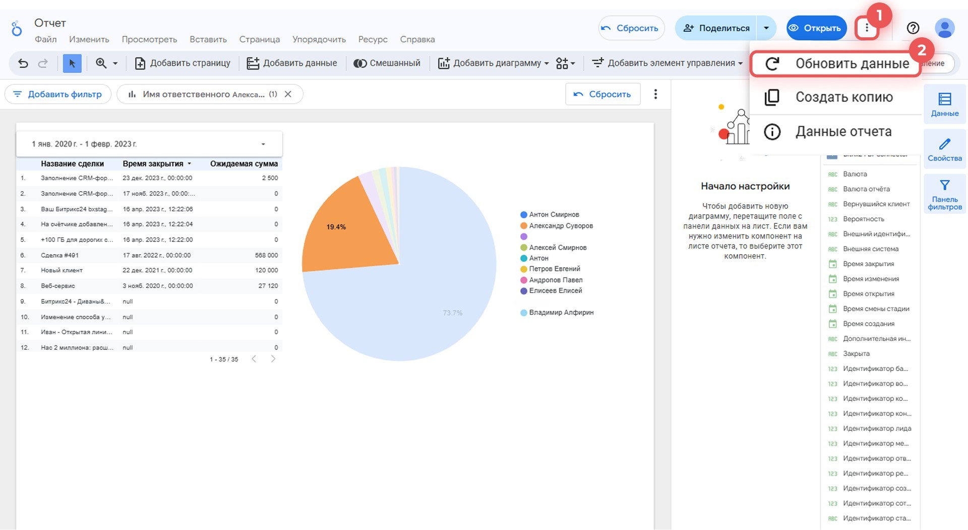The image size is (968, 530).
Task: Click the undo arrow icon
Action: click(x=23, y=63)
